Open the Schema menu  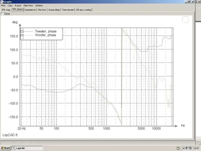39,6
